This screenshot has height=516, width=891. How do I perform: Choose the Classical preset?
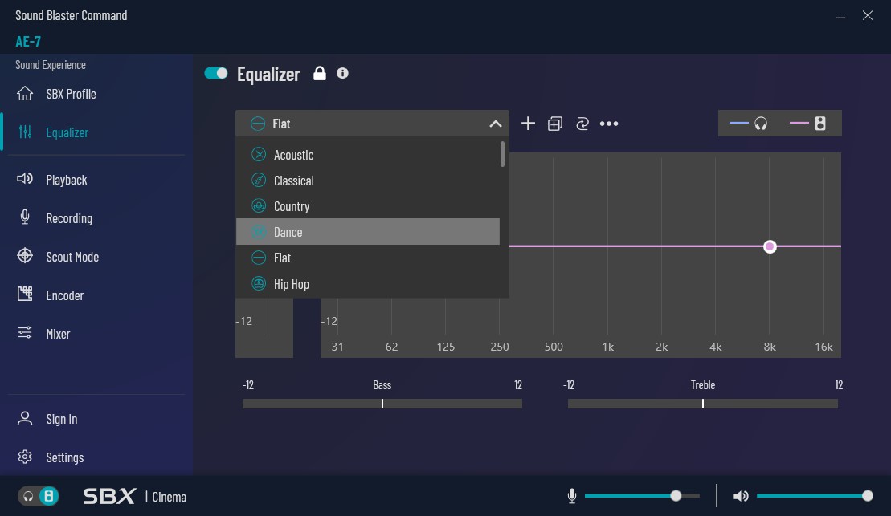click(x=368, y=181)
